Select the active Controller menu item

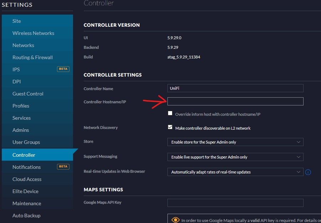37,155
